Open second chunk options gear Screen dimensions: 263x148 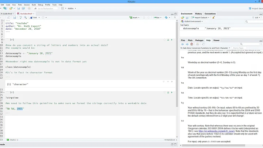point(164,92)
